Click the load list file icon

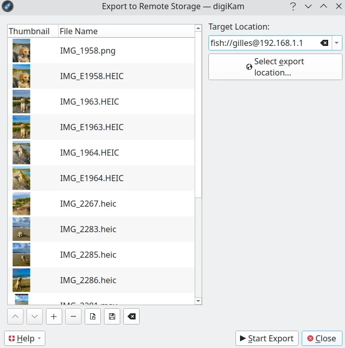pos(92,316)
